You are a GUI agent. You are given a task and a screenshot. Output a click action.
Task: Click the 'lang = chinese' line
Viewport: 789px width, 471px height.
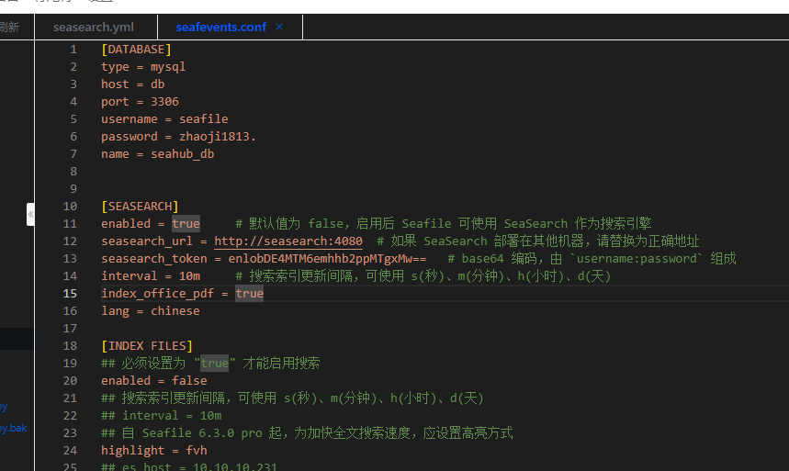(x=151, y=311)
